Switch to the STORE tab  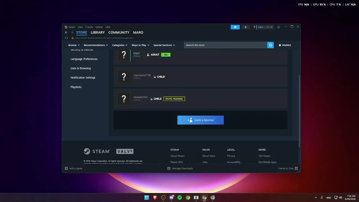pyautogui.click(x=82, y=33)
